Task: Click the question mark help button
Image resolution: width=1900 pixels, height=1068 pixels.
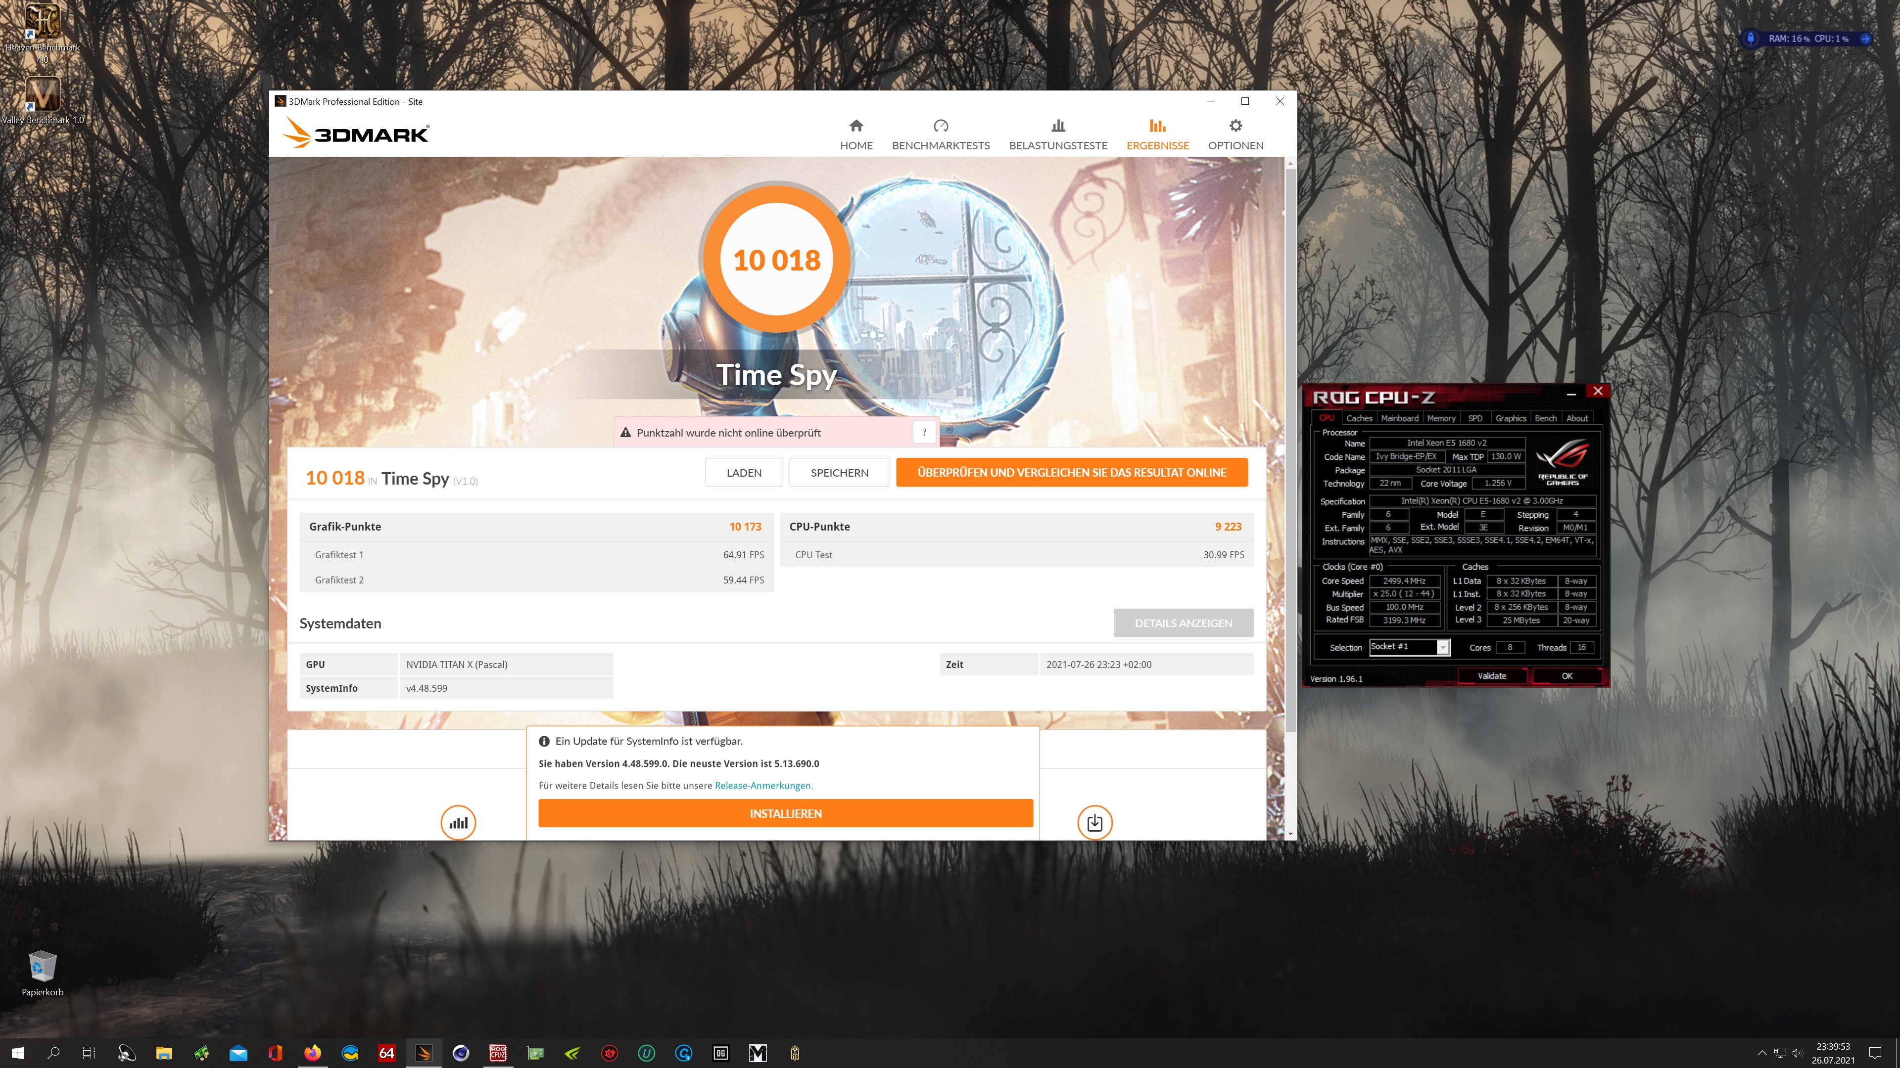Action: (x=924, y=433)
